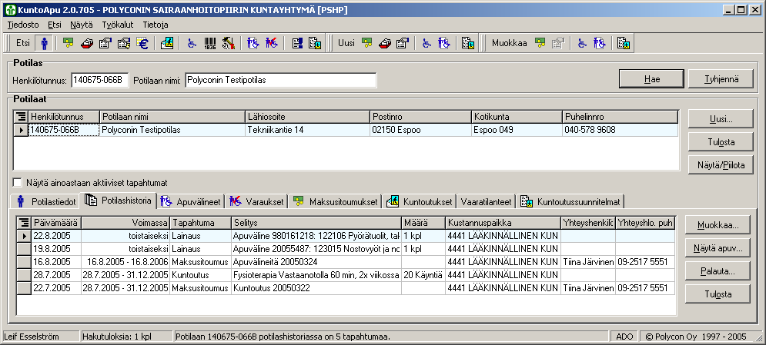Click the Näytä/Piilota button
The image size is (766, 345).
[721, 164]
